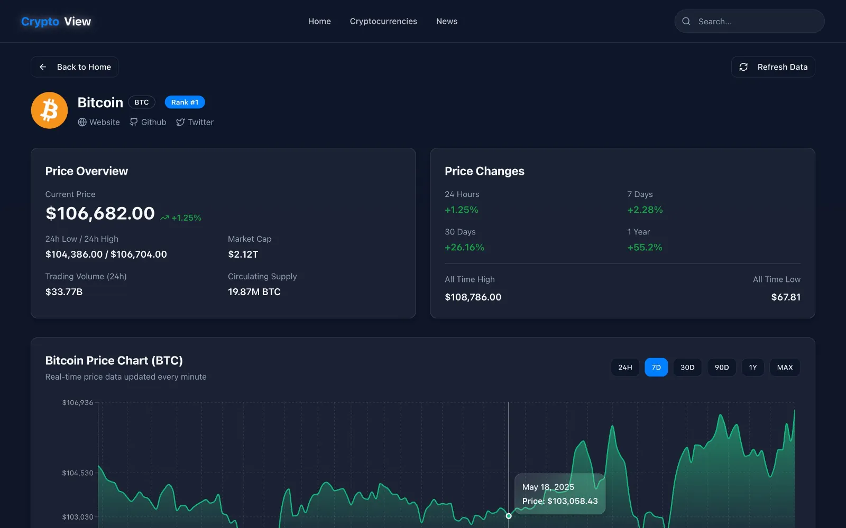The image size is (846, 528).
Task: Focus the Search input field
Action: (749, 21)
